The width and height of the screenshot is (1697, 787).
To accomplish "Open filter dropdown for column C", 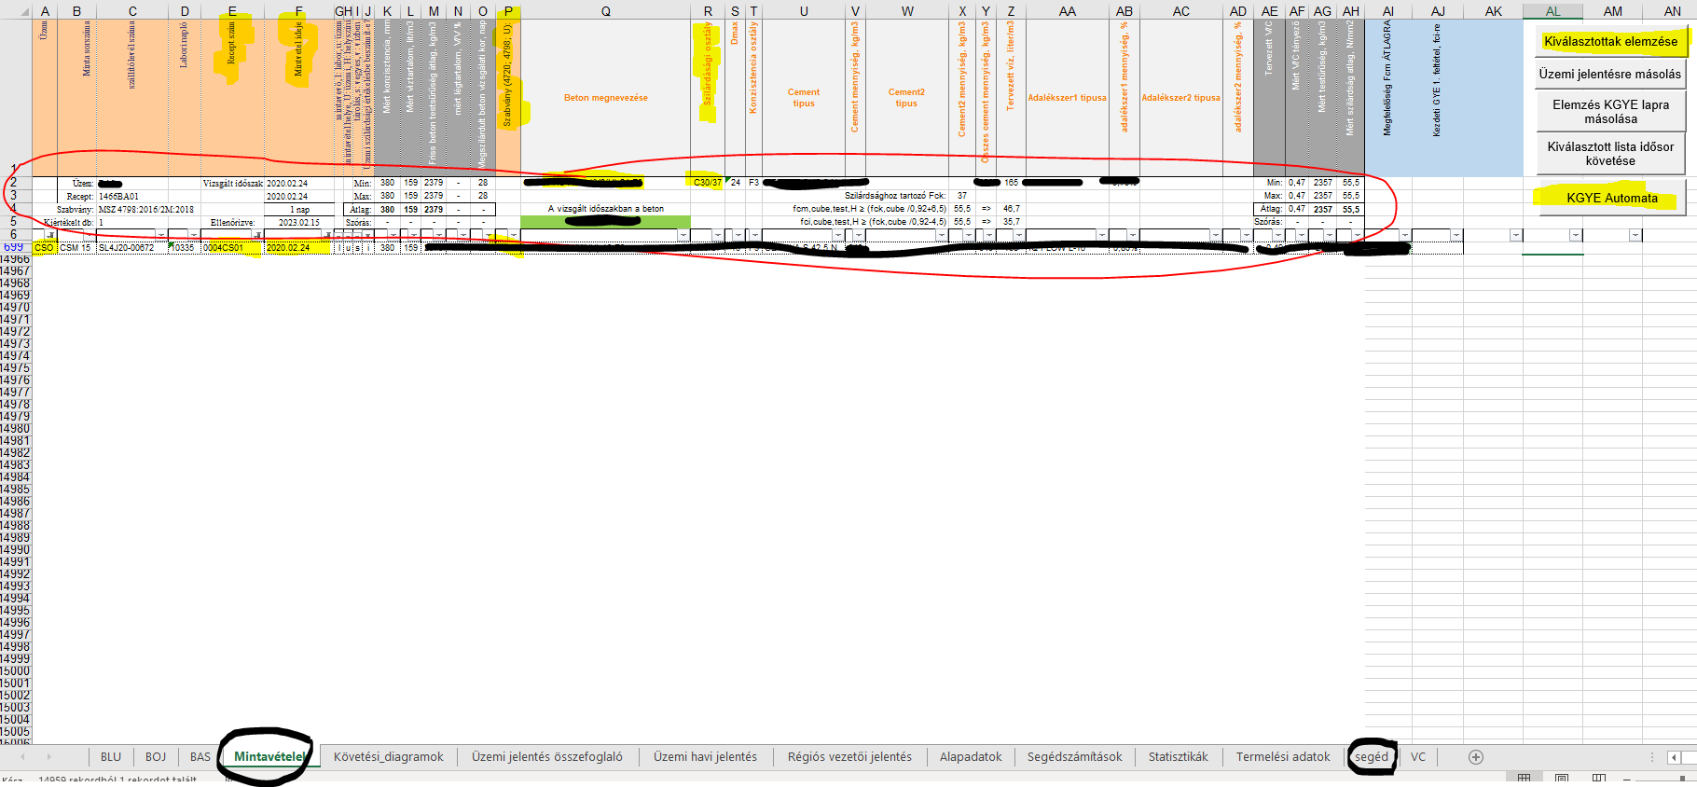I will [161, 235].
